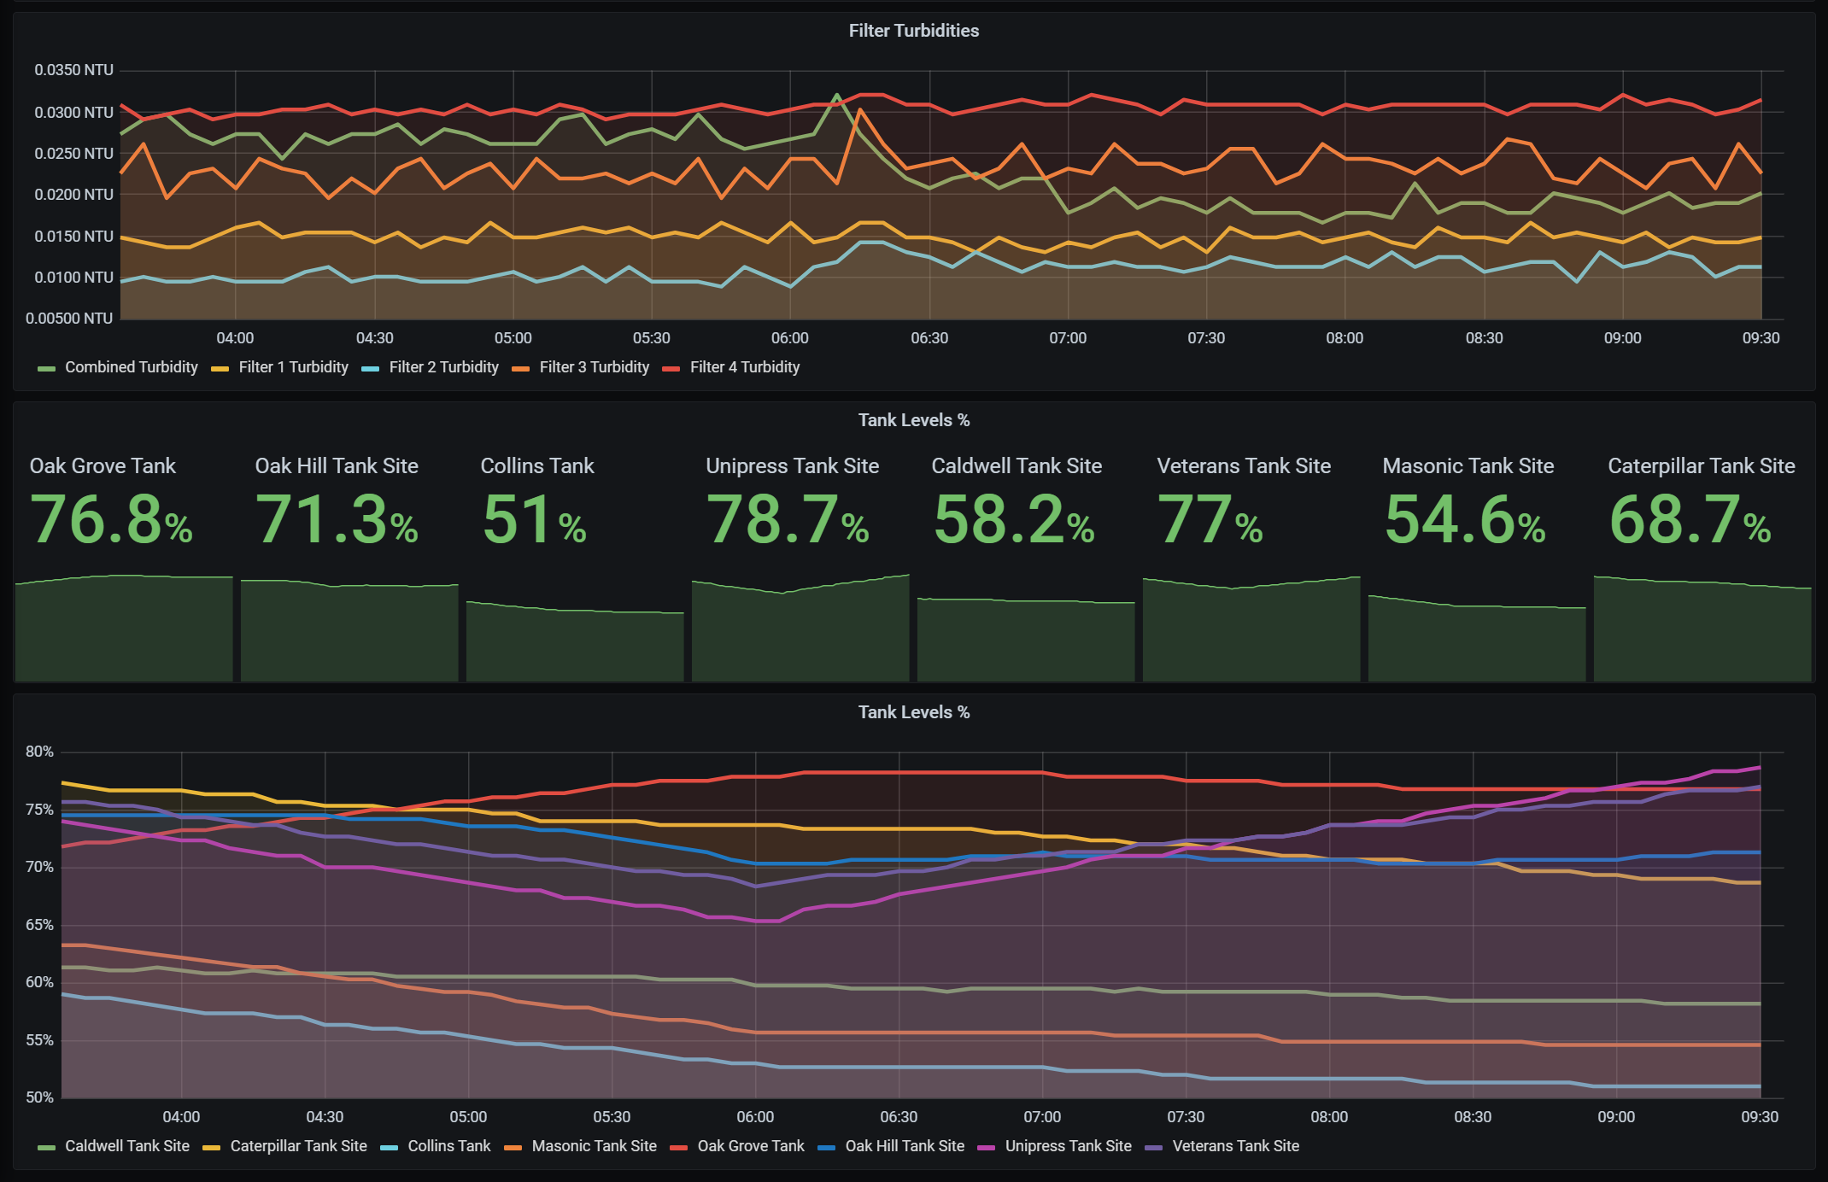Image resolution: width=1828 pixels, height=1182 pixels.
Task: Select the Oak Grove Tank 76.8% value
Action: point(111,519)
